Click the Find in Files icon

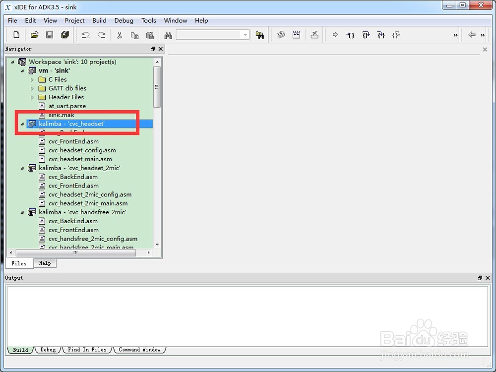[x=260, y=35]
